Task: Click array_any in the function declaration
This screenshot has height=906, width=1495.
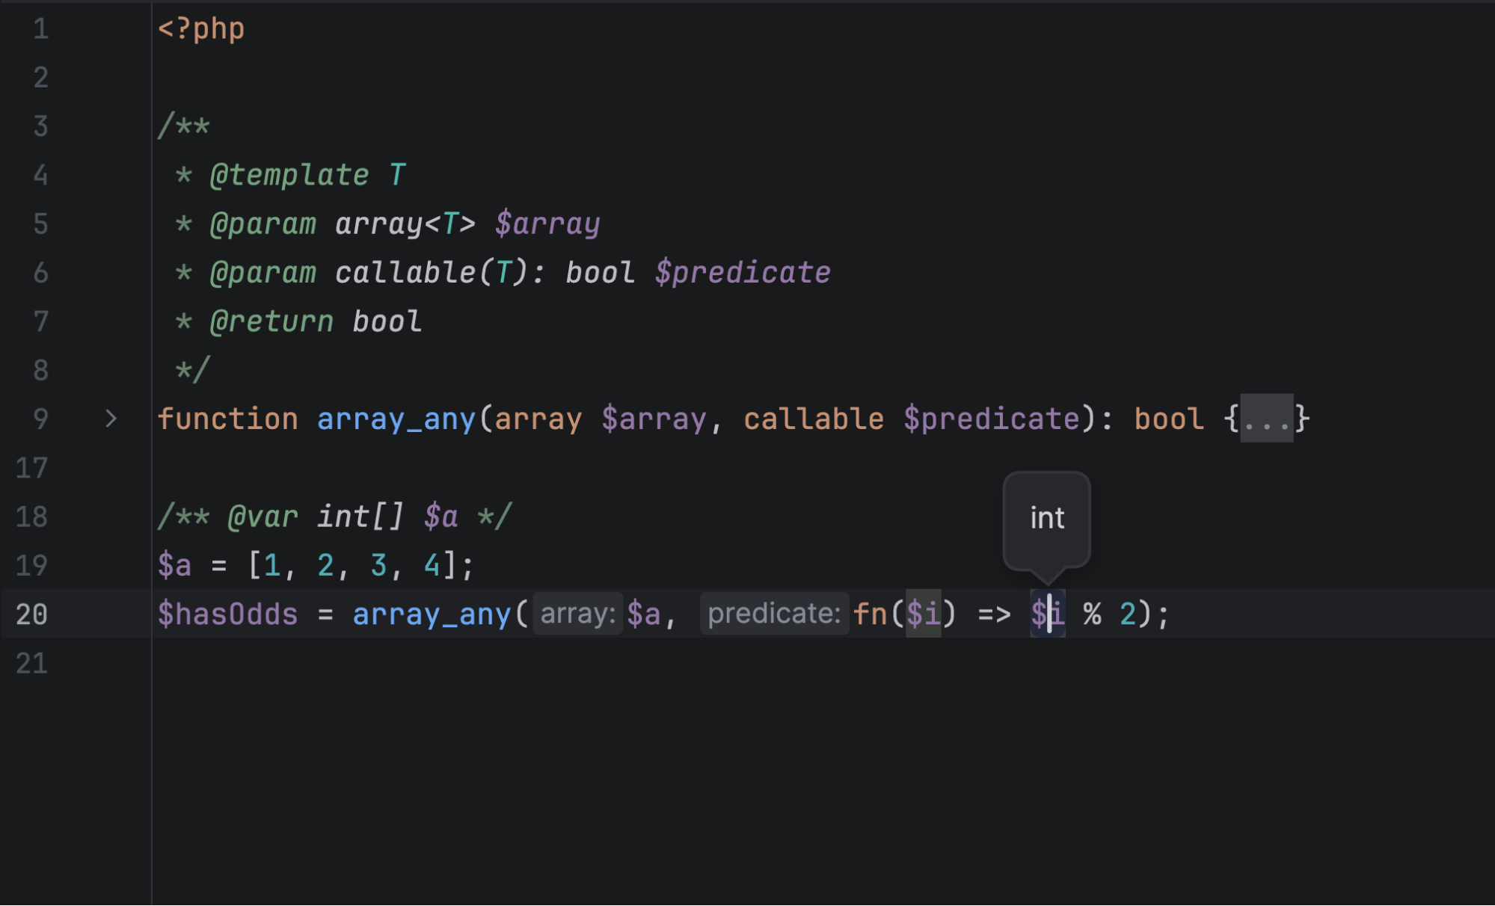Action: [x=396, y=419]
